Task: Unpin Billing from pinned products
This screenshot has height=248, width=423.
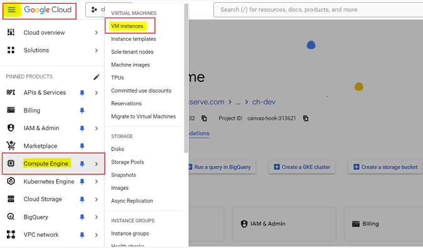Action: (82, 111)
